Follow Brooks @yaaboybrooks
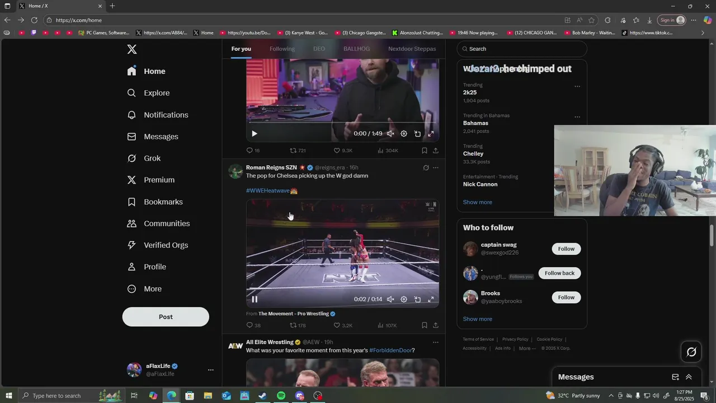 click(566, 297)
